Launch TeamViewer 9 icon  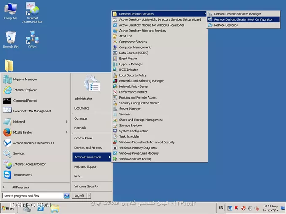(x=7, y=175)
